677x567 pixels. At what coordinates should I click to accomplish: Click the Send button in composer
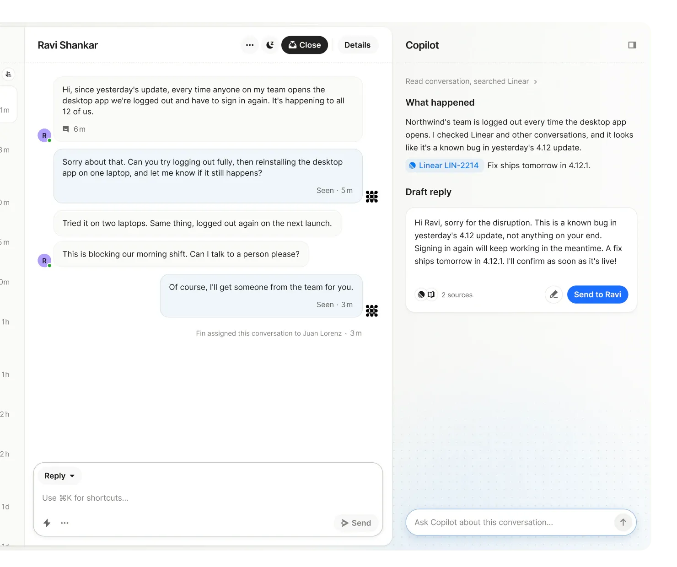coord(356,523)
